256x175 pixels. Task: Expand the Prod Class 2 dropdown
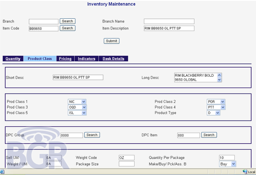[x=223, y=102]
